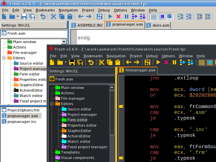
Task: Open Navigation menu in dark window
Action: pyautogui.click(x=116, y=56)
